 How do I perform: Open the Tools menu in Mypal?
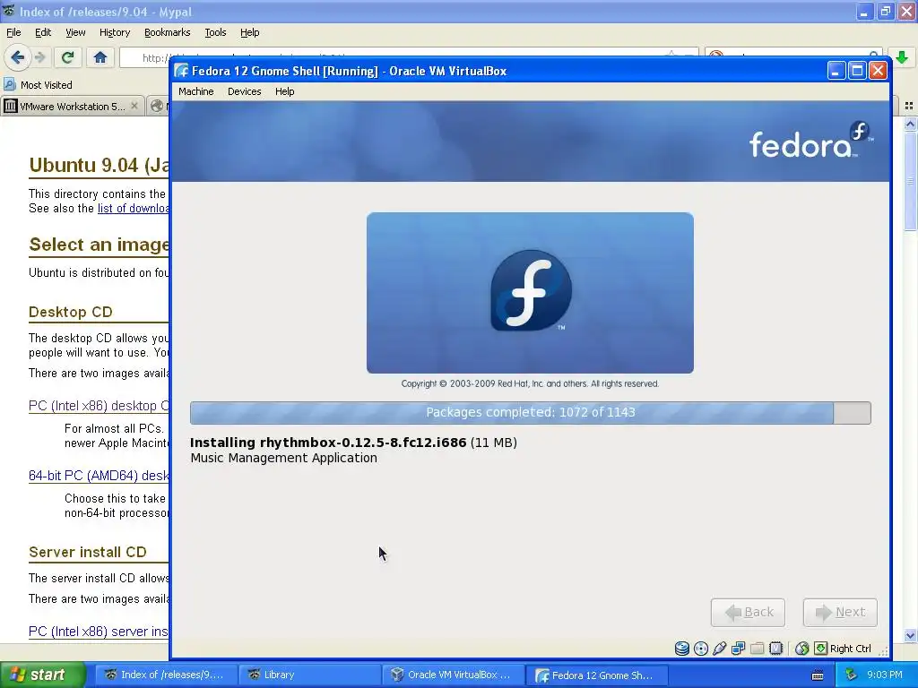click(x=215, y=32)
